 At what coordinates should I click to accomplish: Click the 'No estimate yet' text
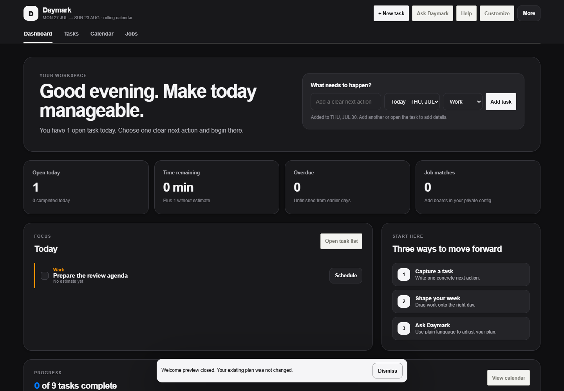pos(68,281)
